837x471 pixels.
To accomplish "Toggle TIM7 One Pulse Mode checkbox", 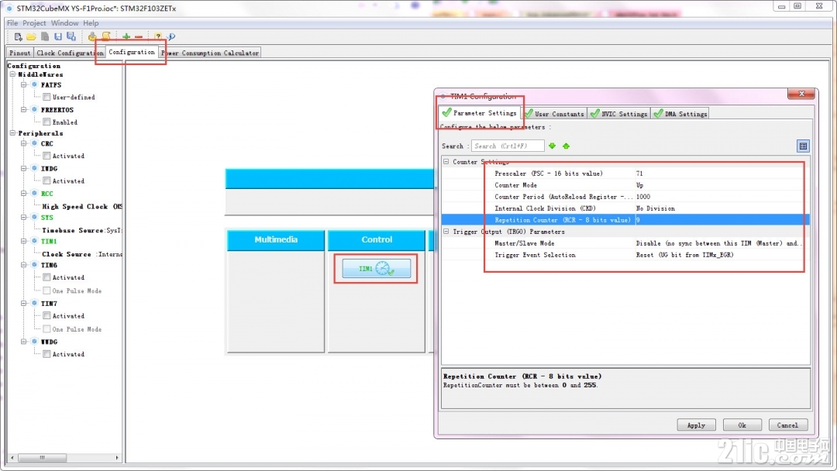I will pyautogui.click(x=47, y=329).
